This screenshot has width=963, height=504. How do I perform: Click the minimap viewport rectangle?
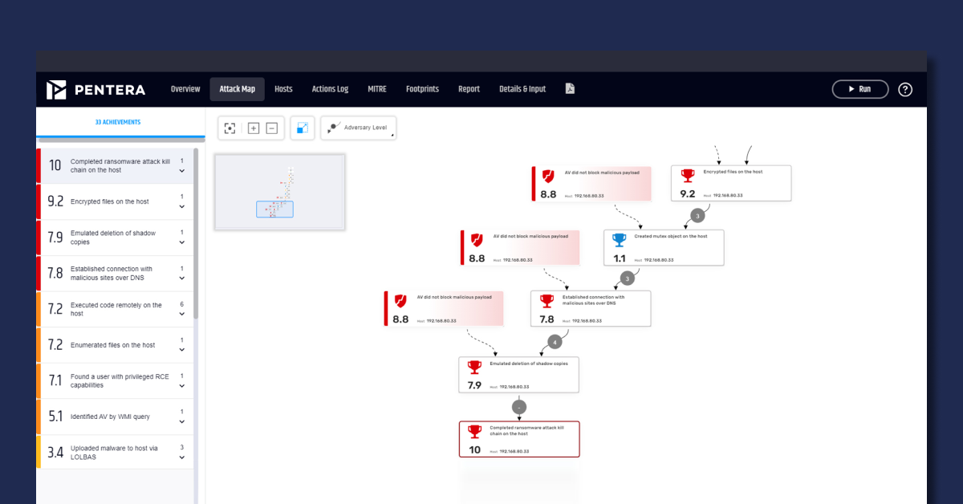[274, 209]
